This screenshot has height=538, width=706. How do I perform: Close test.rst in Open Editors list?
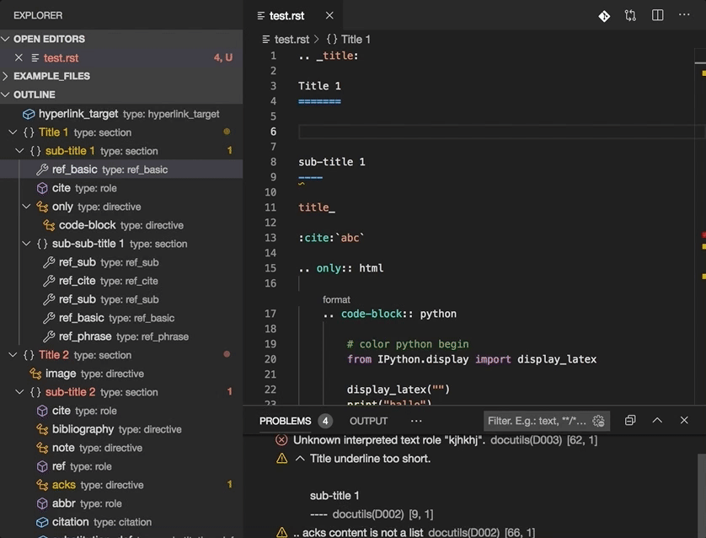pos(19,57)
